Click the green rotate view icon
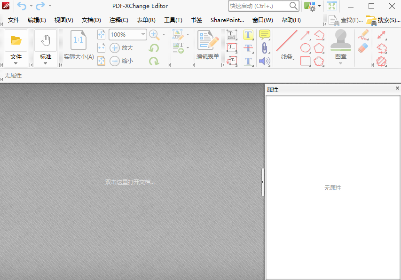This screenshot has height=280, width=401. (x=154, y=48)
